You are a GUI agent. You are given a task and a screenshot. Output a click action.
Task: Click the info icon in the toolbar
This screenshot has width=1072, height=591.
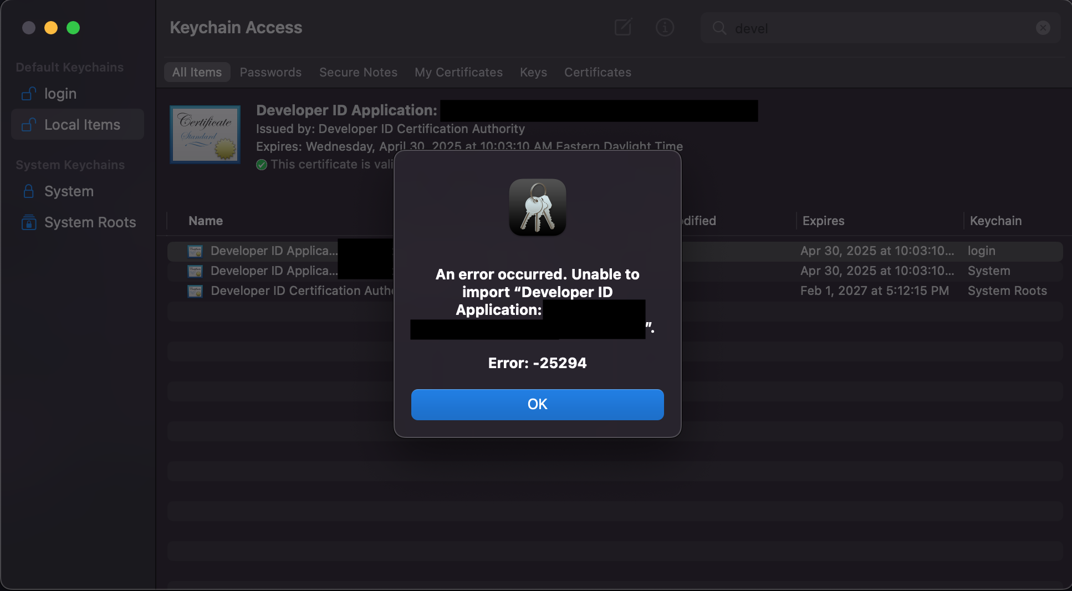tap(665, 27)
